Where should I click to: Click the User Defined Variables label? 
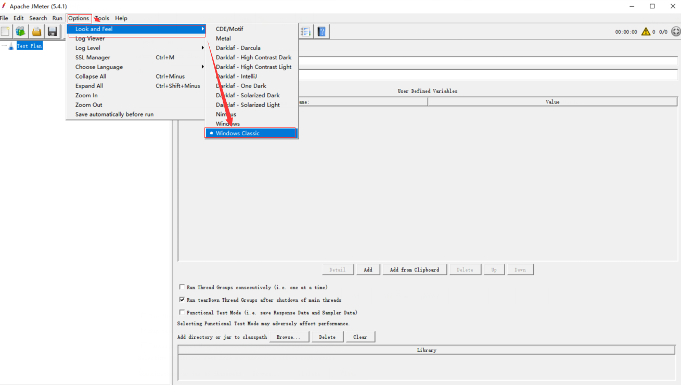pyautogui.click(x=428, y=91)
